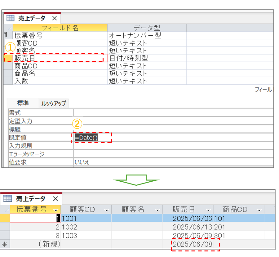
Task: Close the lower 売上データ datasheet tab
Action: coord(55,198)
